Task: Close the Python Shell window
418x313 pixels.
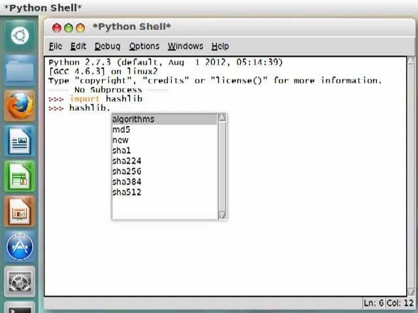Action: (56, 27)
